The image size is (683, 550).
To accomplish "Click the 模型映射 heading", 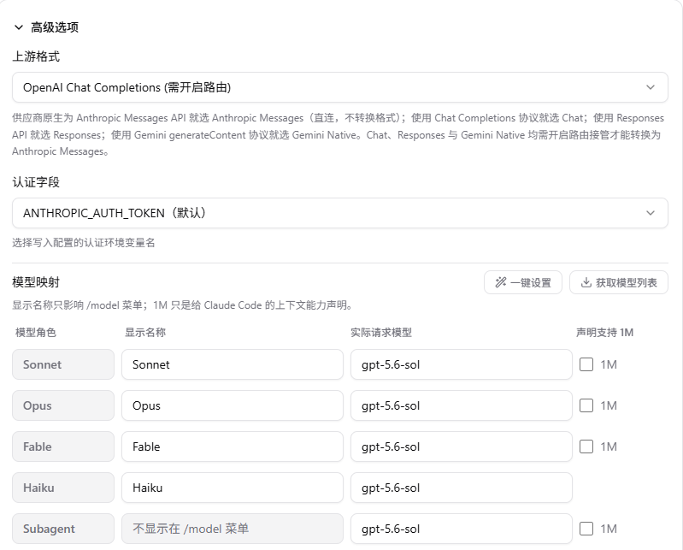I will click(36, 282).
